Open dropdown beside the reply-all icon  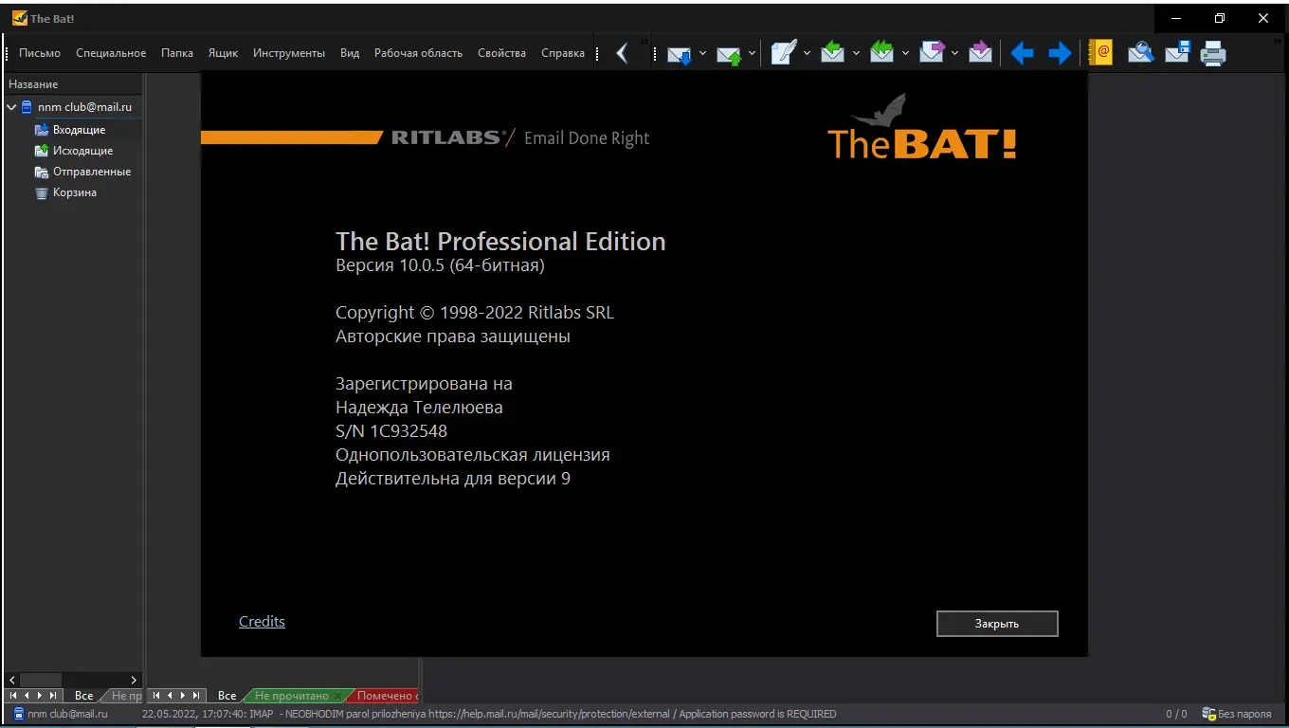(905, 54)
